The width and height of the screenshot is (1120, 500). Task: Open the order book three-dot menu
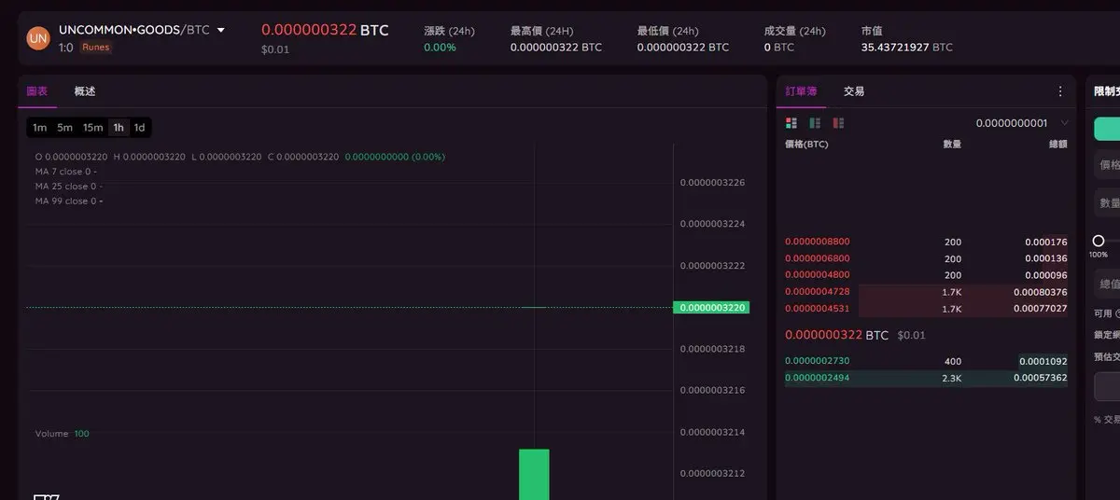1060,91
